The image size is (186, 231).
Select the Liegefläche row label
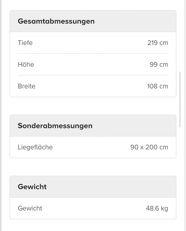point(35,147)
